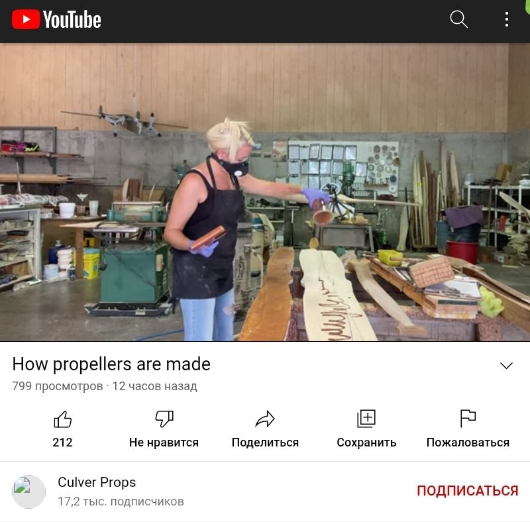530x522 pixels.
Task: Expand the title How propellers are made
Action: click(x=111, y=364)
